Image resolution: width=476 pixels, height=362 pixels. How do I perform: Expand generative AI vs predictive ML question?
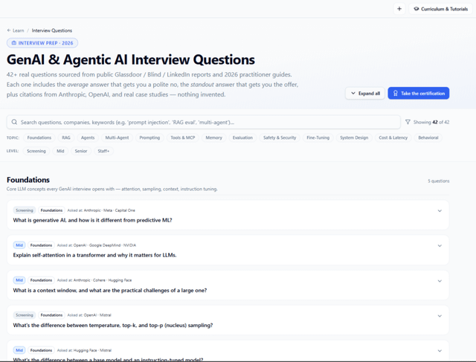(x=440, y=211)
